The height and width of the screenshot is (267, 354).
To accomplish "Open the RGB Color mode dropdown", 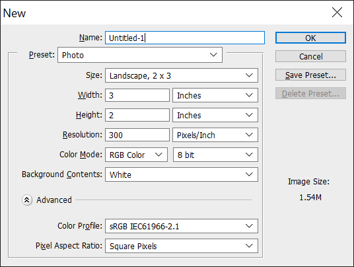I will point(136,155).
